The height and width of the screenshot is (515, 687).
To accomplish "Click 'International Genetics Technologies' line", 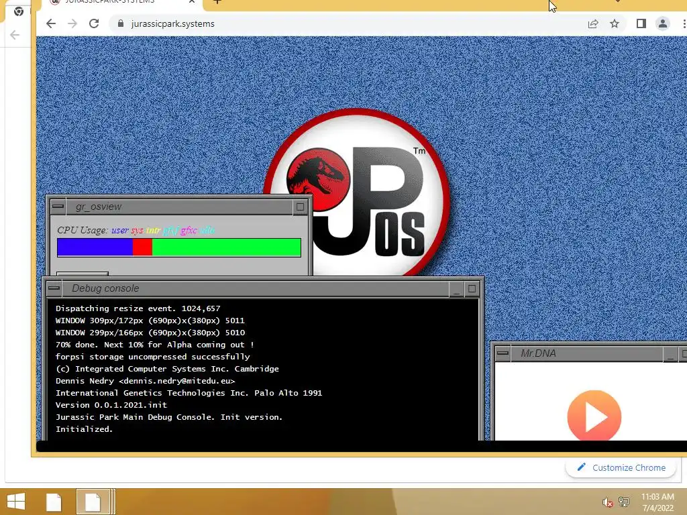I will pyautogui.click(x=189, y=393).
